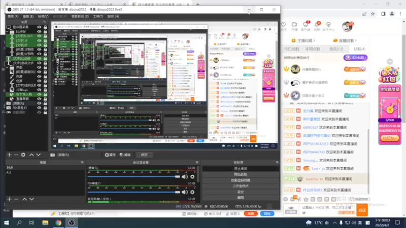406x228 pixels.
Task: Move scene down in scenes toolbar
Action: pos(31,199)
